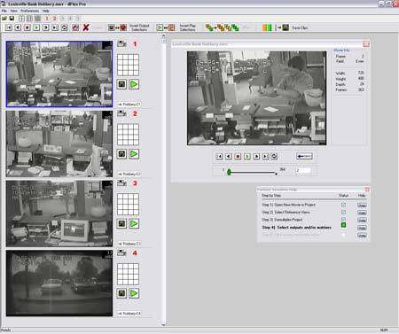Jump to first frame in main toolbar
399x334 pixels.
click(9, 27)
